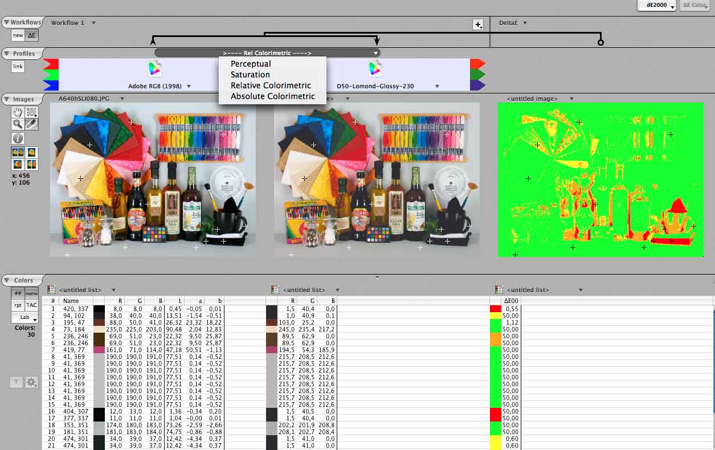
Task: Choose split image view icon
Action: coord(32,165)
